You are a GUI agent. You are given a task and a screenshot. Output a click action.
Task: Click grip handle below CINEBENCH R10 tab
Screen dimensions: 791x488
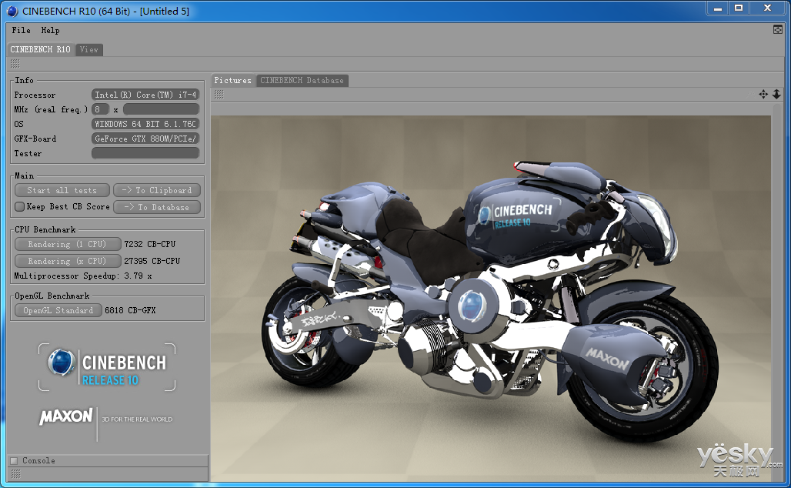click(15, 64)
